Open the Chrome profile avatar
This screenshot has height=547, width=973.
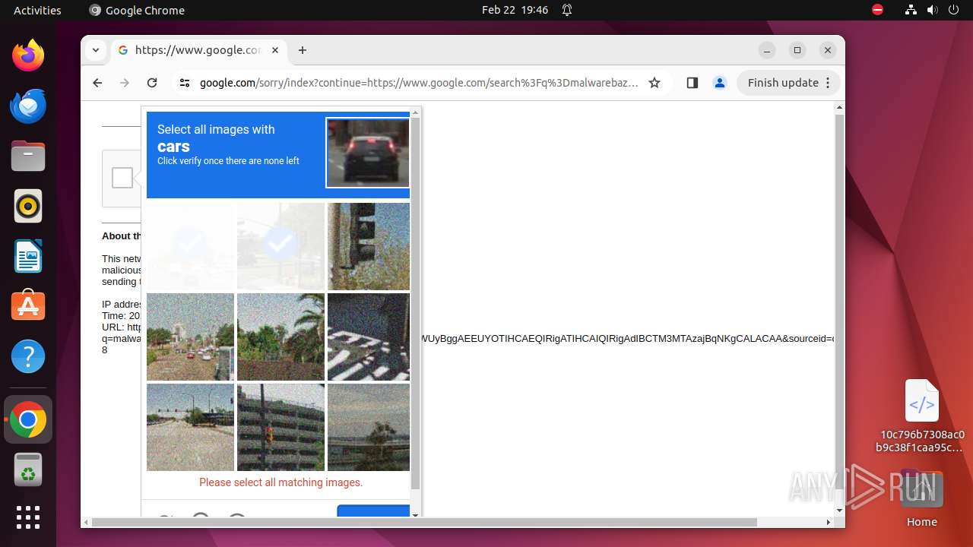click(x=720, y=83)
